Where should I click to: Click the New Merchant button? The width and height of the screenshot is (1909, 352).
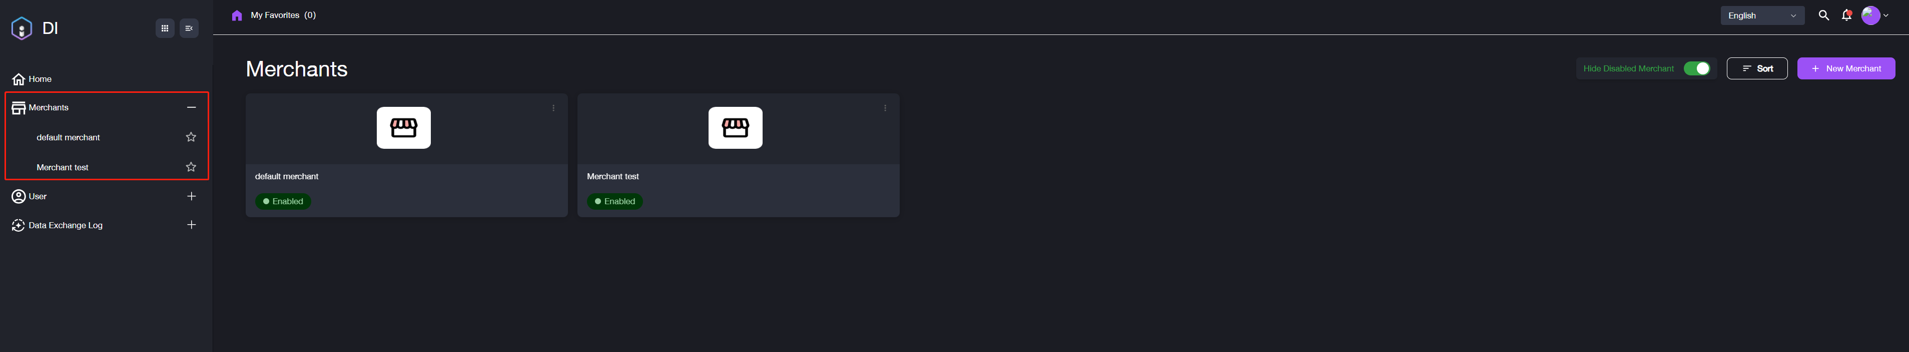coord(1845,69)
